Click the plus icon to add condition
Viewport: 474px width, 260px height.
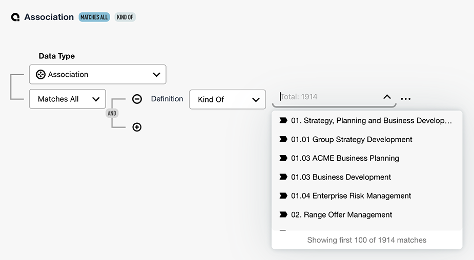(x=137, y=127)
